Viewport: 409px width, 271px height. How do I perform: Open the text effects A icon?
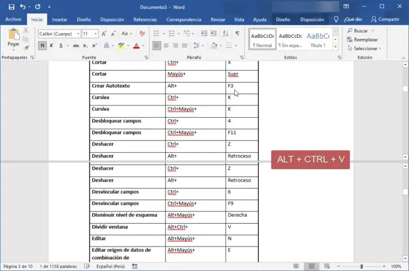coord(106,46)
